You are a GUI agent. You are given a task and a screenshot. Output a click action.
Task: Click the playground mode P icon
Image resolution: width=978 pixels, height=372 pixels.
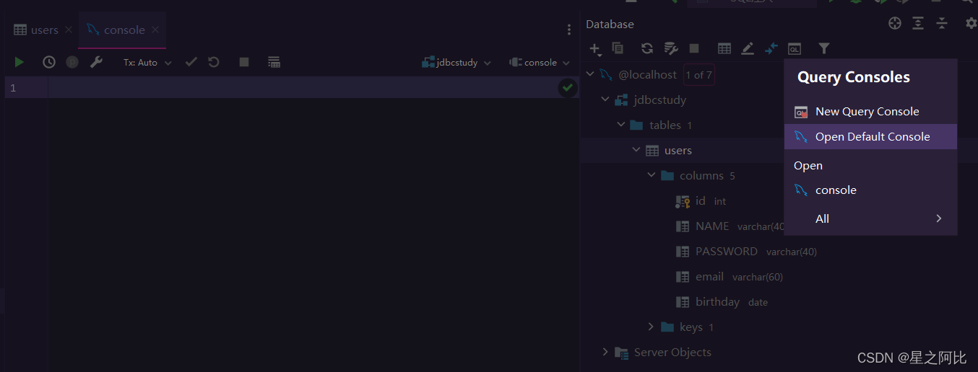tap(72, 62)
